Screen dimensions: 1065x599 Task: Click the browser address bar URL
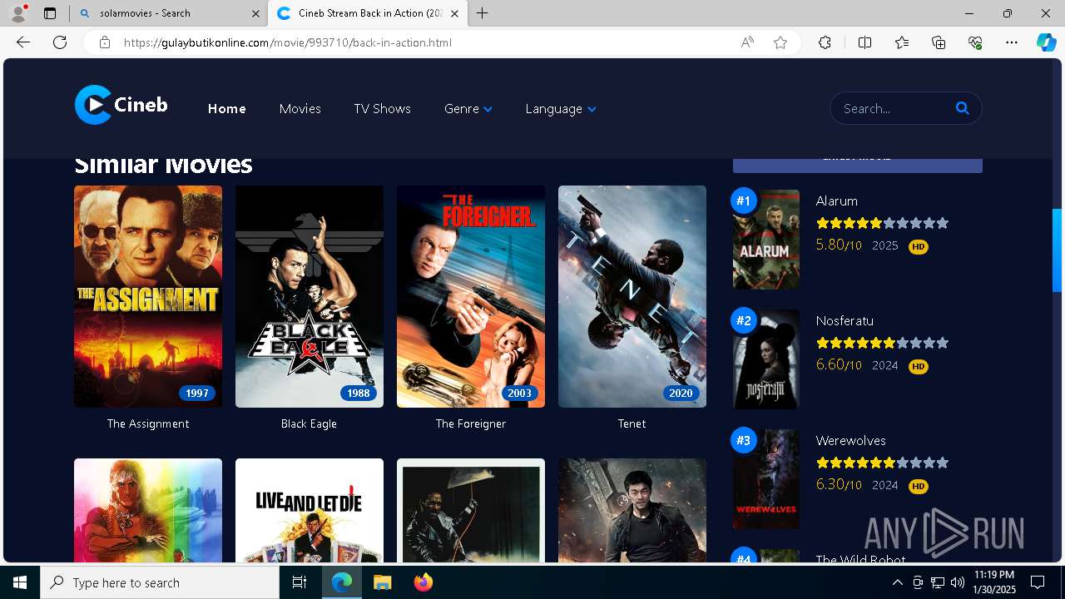288,42
